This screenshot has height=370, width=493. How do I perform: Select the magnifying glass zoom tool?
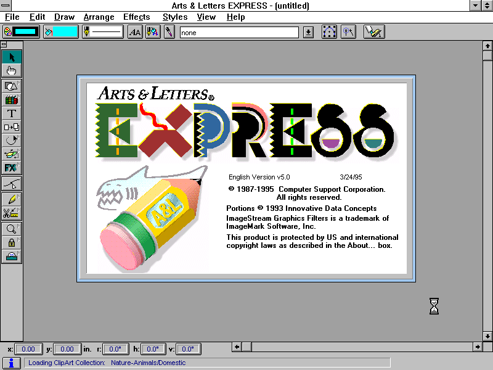click(12, 229)
